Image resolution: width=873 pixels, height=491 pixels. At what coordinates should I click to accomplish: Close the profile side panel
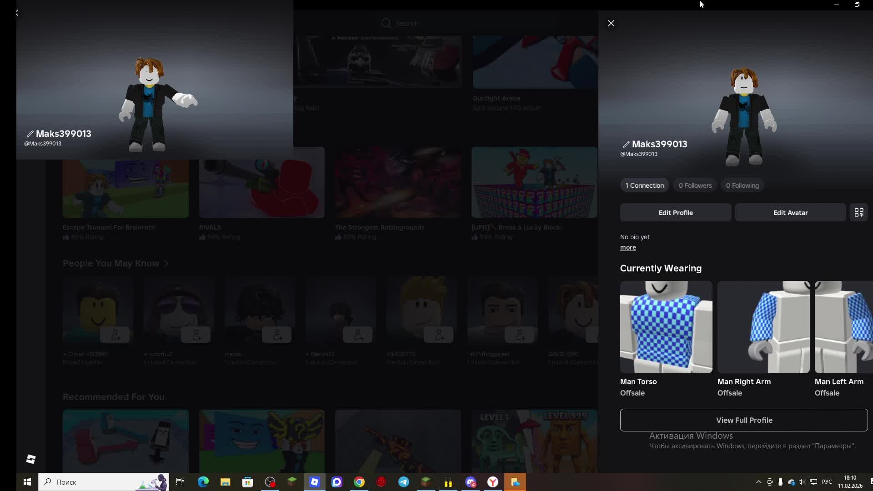point(611,23)
